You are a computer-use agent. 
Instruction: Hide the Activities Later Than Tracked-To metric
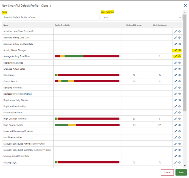(x=180, y=32)
